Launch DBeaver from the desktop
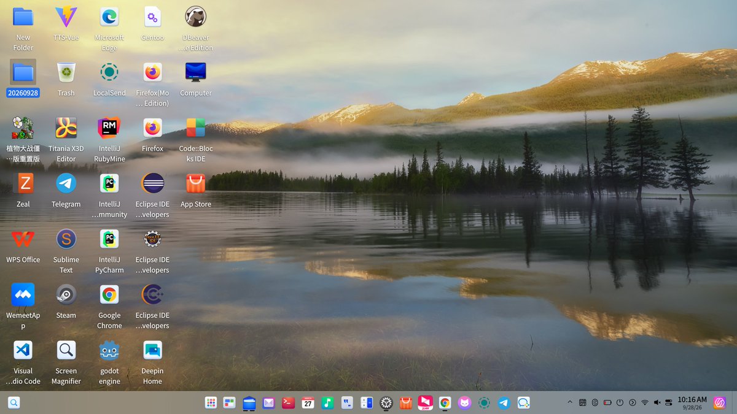Viewport: 737px width, 414px height. pos(195,17)
